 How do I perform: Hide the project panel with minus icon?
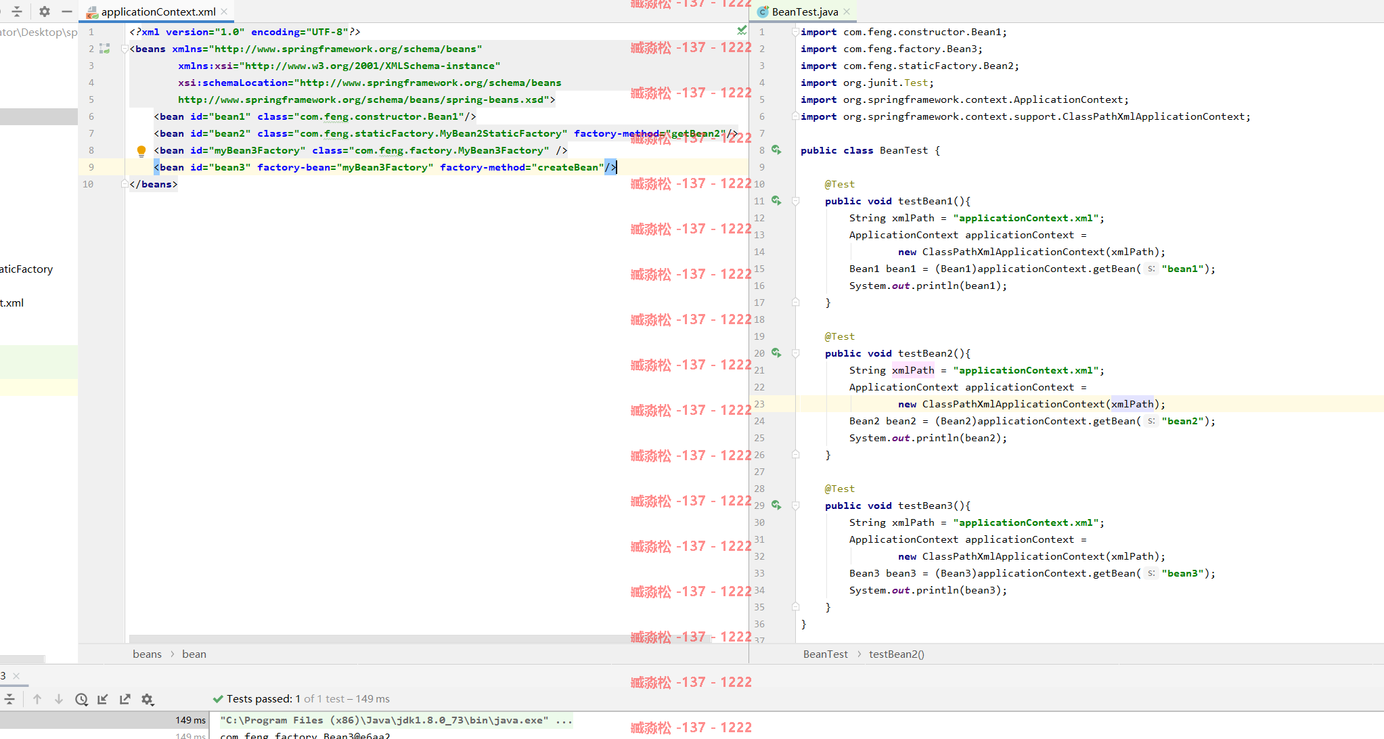[66, 12]
